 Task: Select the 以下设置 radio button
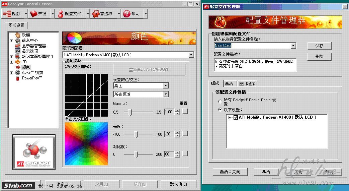[x=220, y=110]
